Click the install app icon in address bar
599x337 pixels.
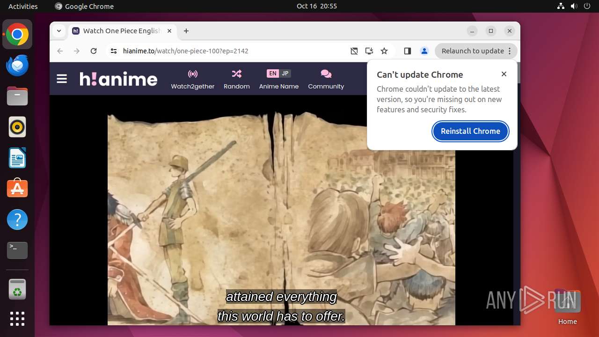coord(369,51)
